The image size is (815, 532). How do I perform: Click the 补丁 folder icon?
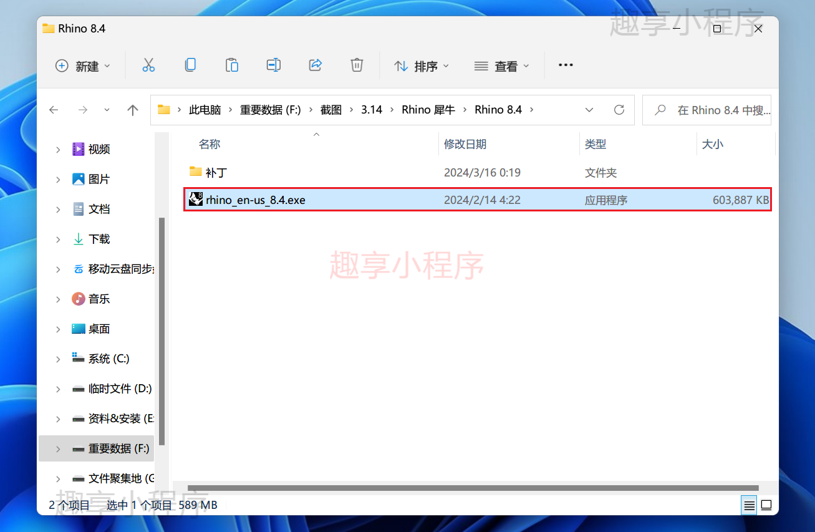[x=196, y=172]
